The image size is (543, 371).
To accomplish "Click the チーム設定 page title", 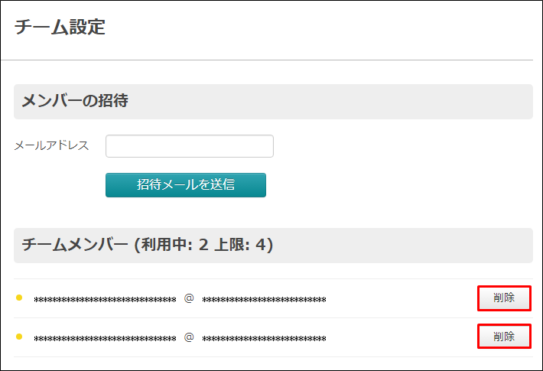I will pyautogui.click(x=60, y=27).
